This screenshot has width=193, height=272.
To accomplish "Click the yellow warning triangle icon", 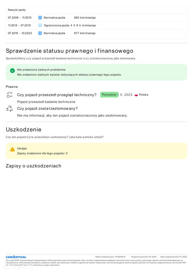I will [12, 149].
